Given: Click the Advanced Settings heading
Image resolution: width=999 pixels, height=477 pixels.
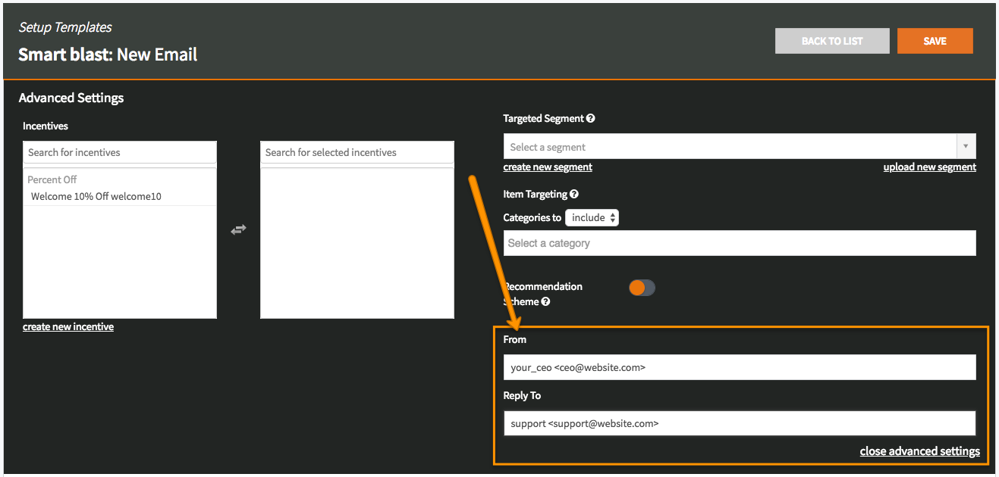Looking at the screenshot, I should click(71, 98).
